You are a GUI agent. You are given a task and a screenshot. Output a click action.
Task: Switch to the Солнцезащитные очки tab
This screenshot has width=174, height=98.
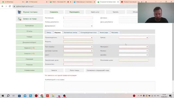[x=88, y=33]
